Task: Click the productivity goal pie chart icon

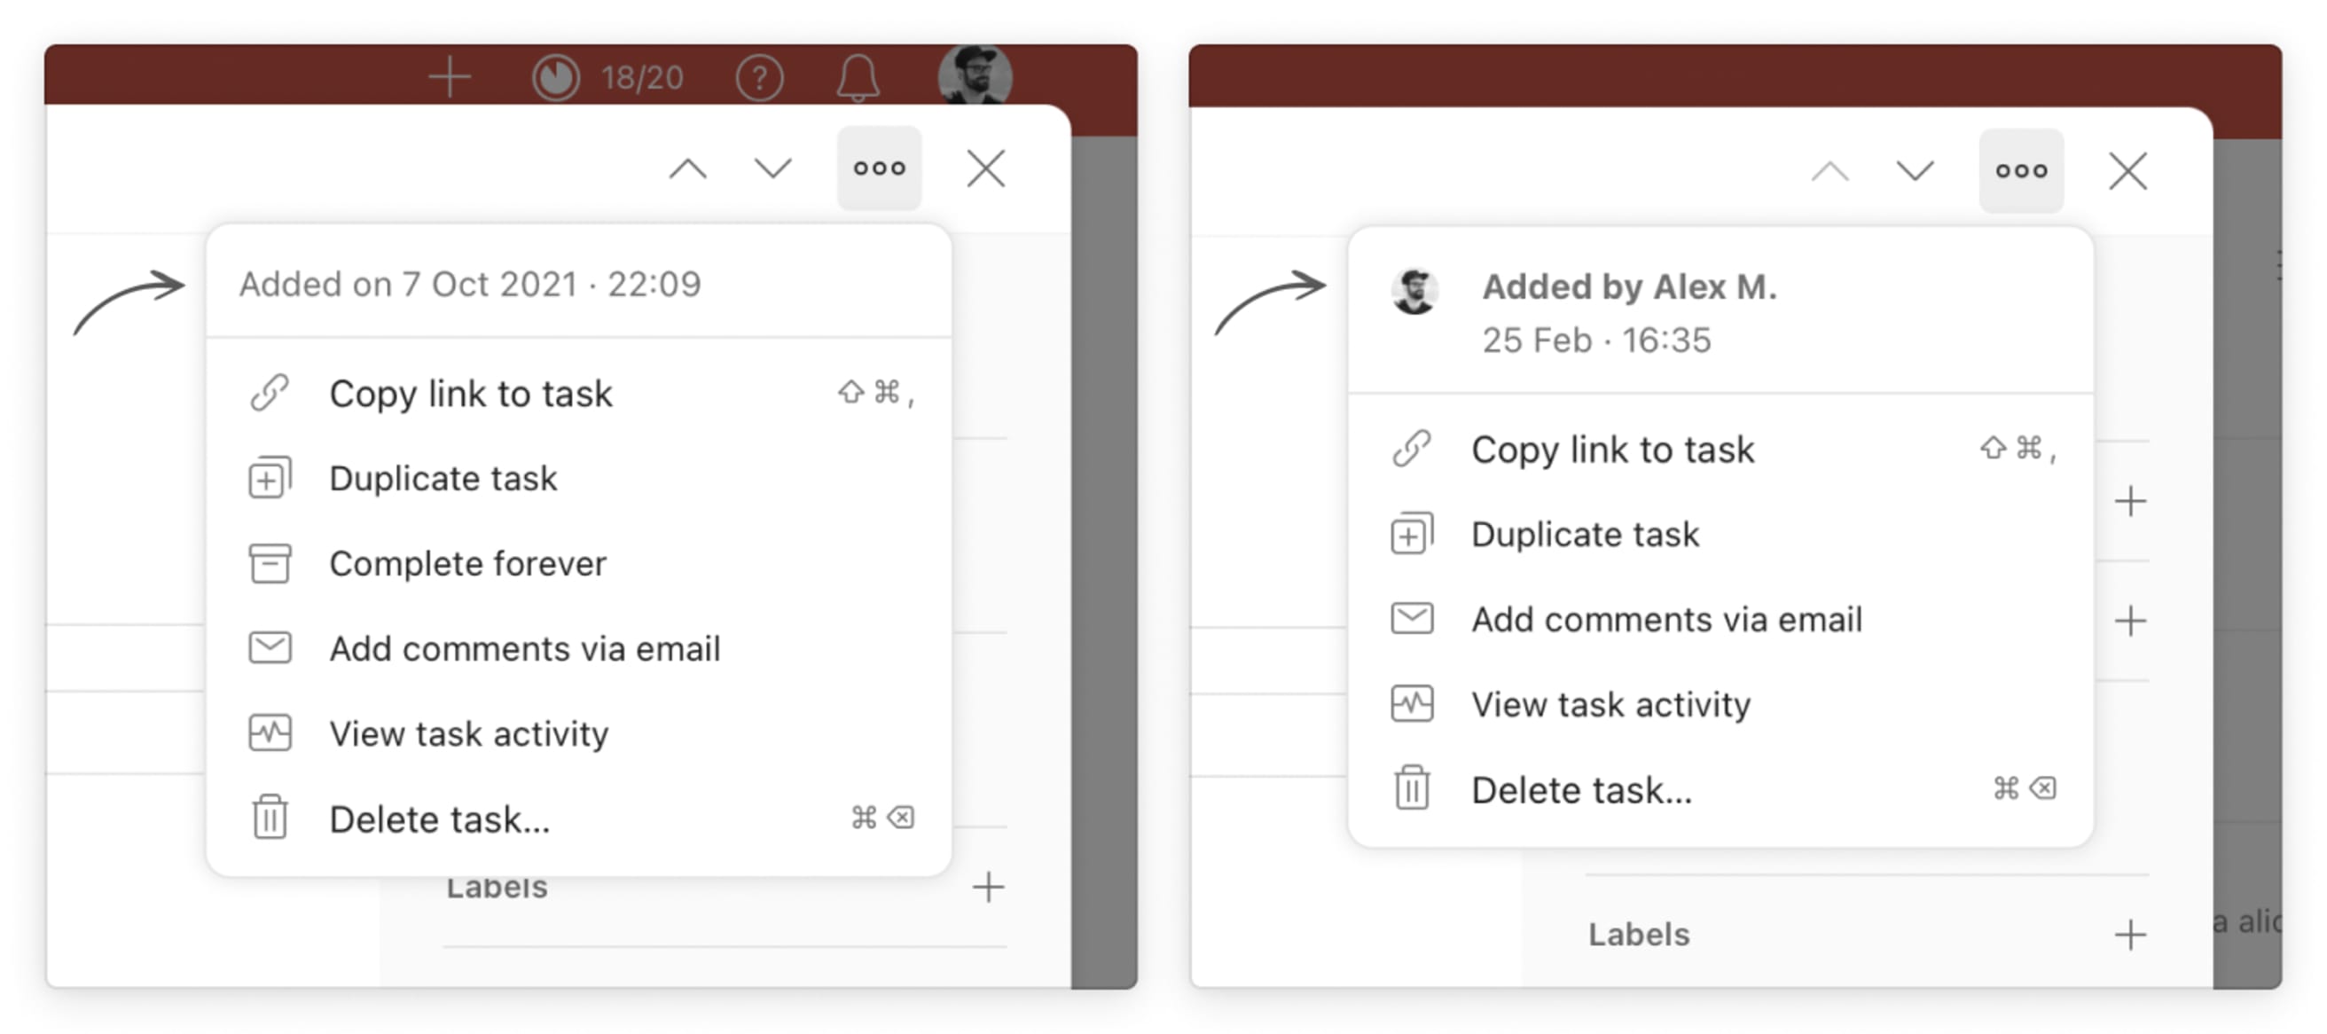Action: [x=557, y=77]
